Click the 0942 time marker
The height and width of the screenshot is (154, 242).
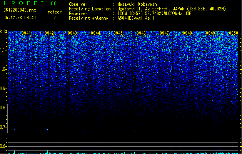(x=49, y=33)
